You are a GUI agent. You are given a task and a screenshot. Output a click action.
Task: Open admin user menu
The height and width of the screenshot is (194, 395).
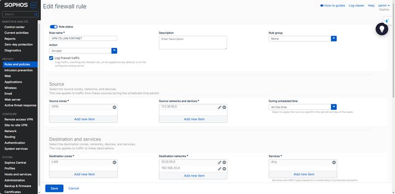[384, 5]
